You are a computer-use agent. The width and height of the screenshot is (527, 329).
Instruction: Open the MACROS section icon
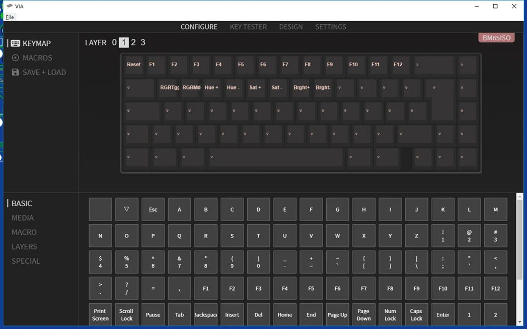coord(15,58)
